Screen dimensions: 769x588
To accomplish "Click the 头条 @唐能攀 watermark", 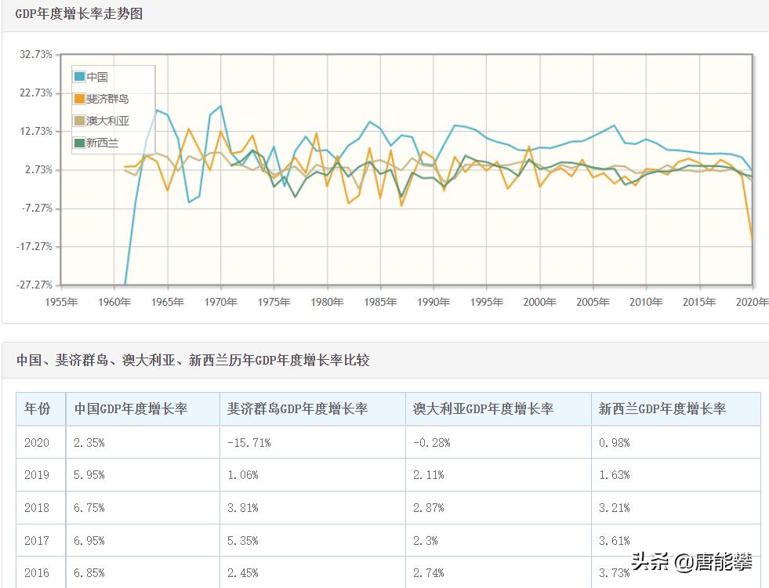I will tap(691, 561).
